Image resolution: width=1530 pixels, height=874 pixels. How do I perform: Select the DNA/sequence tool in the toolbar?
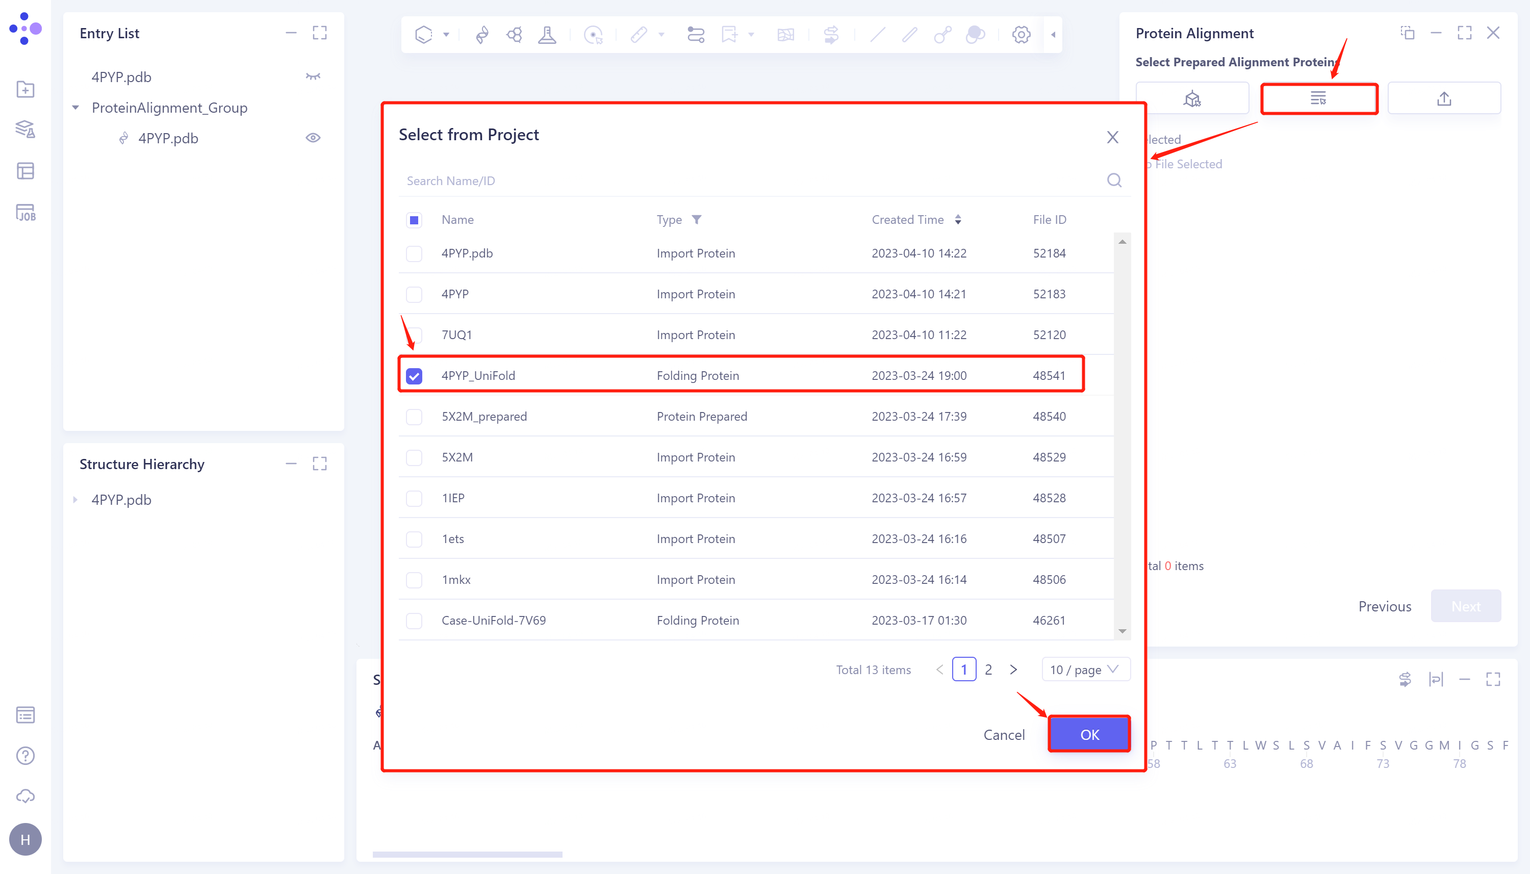click(x=482, y=34)
